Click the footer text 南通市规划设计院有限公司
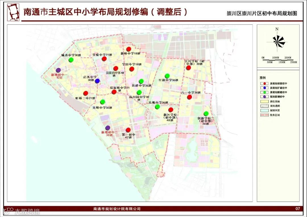This screenshot has height=217, width=307. click(117, 209)
